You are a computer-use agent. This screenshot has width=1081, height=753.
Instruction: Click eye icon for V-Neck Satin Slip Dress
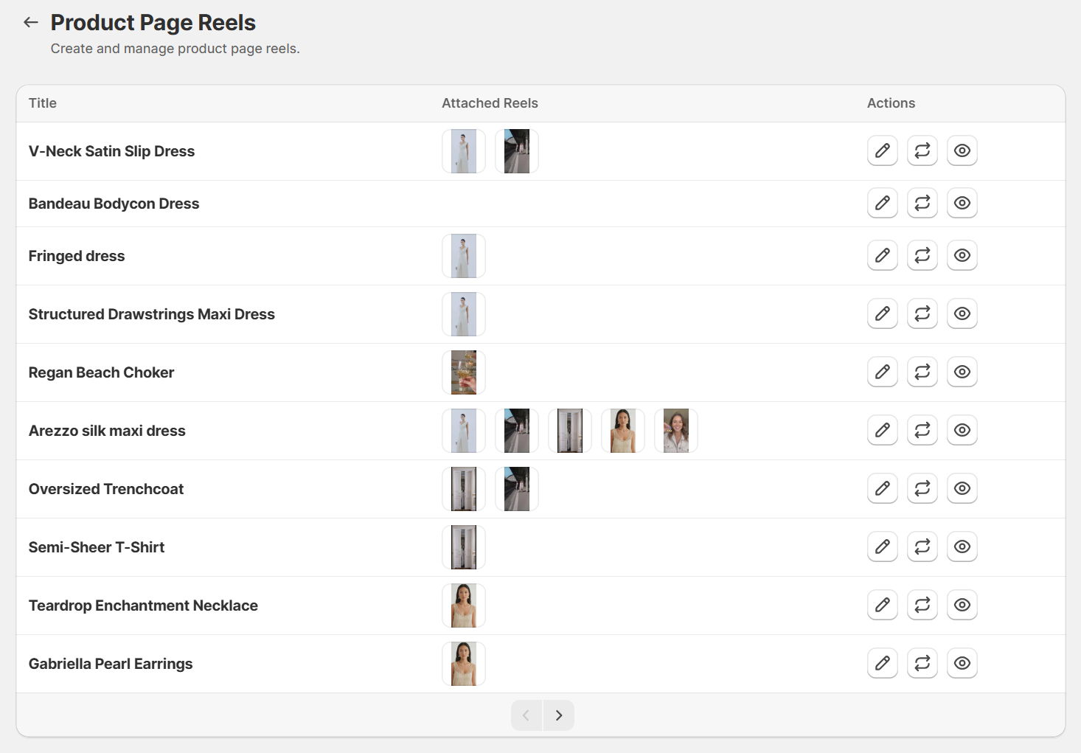[962, 150]
